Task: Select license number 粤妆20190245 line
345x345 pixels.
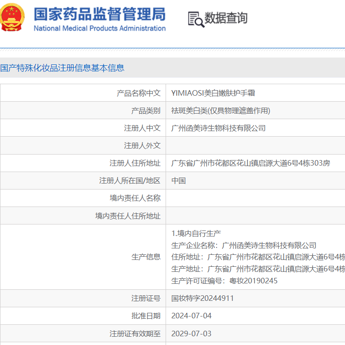Action: point(224,281)
